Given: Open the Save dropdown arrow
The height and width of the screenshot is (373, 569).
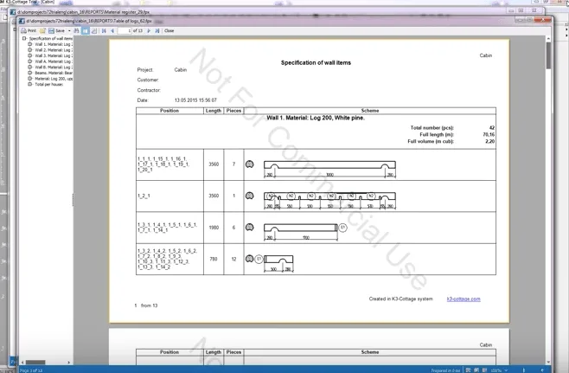Looking at the screenshot, I should click(69, 31).
